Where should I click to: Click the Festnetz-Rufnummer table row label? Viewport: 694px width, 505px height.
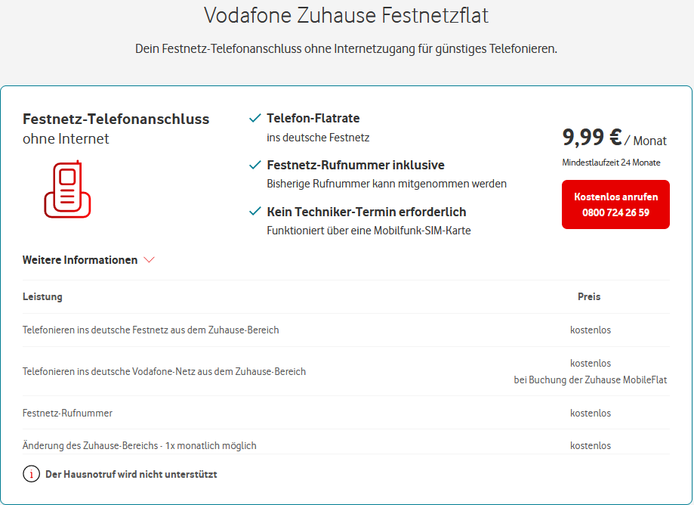click(x=68, y=414)
